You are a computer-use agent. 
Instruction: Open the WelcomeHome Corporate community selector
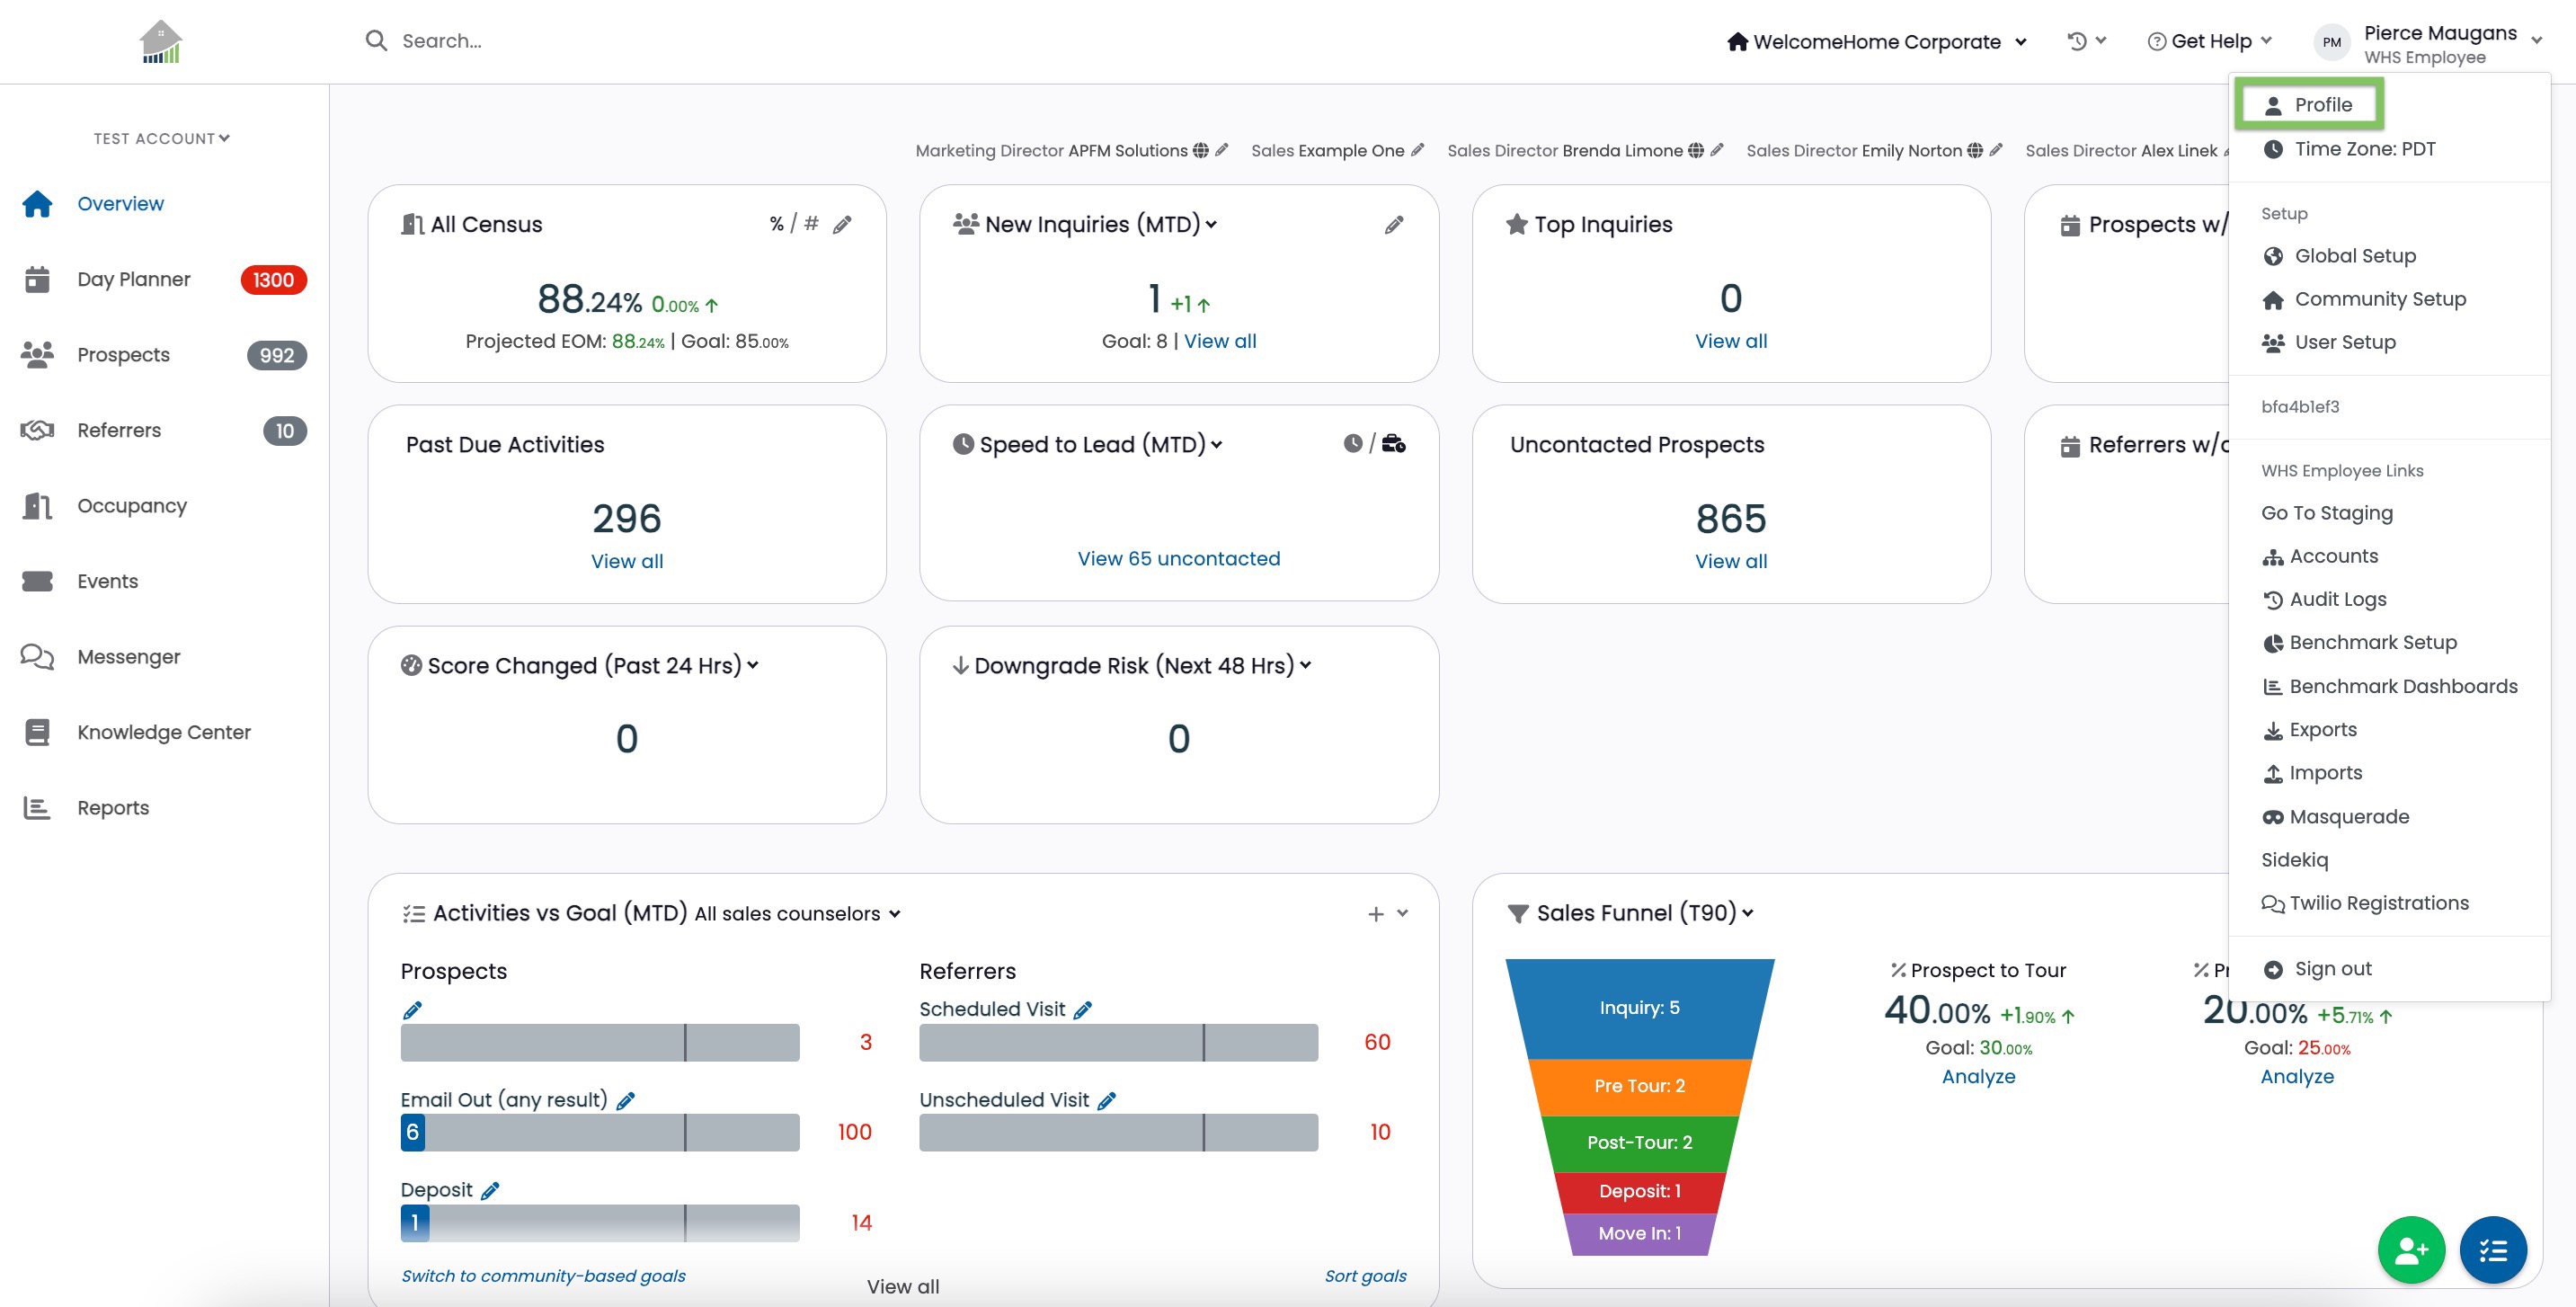[x=1876, y=41]
